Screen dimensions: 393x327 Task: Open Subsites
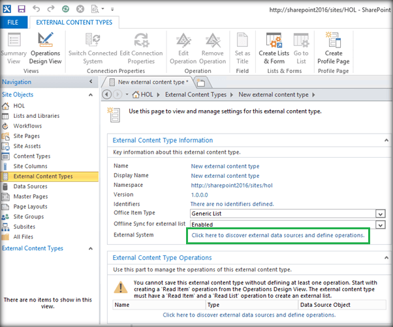pos(24,227)
